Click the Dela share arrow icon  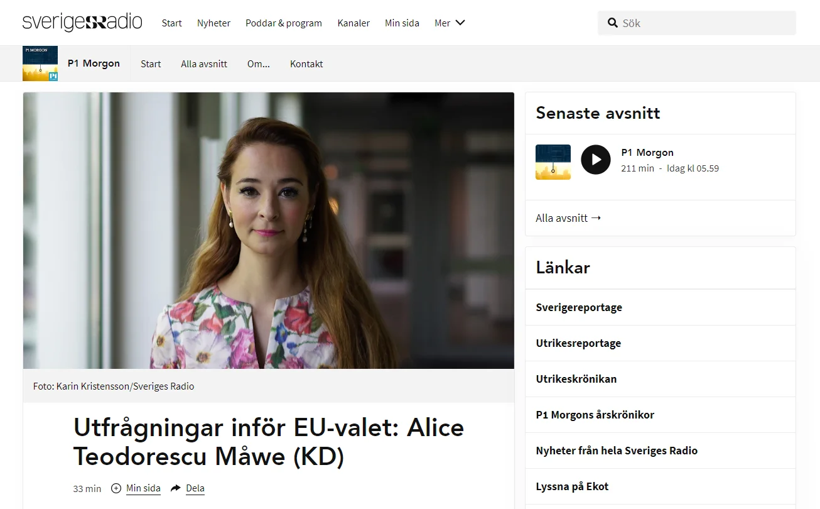tap(176, 488)
